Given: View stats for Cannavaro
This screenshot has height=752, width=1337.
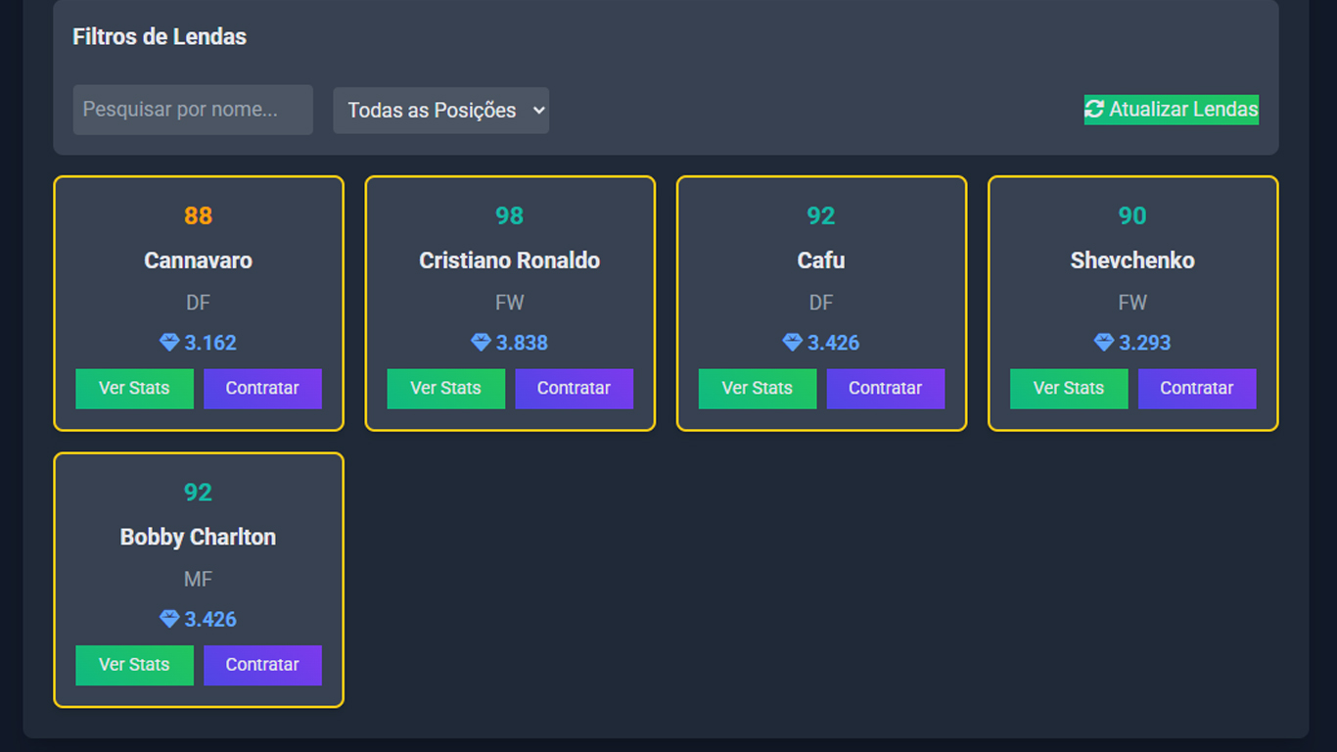Looking at the screenshot, I should tap(134, 389).
